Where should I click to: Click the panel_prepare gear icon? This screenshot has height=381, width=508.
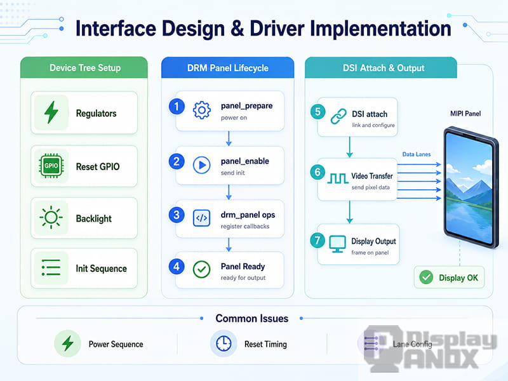pos(201,110)
